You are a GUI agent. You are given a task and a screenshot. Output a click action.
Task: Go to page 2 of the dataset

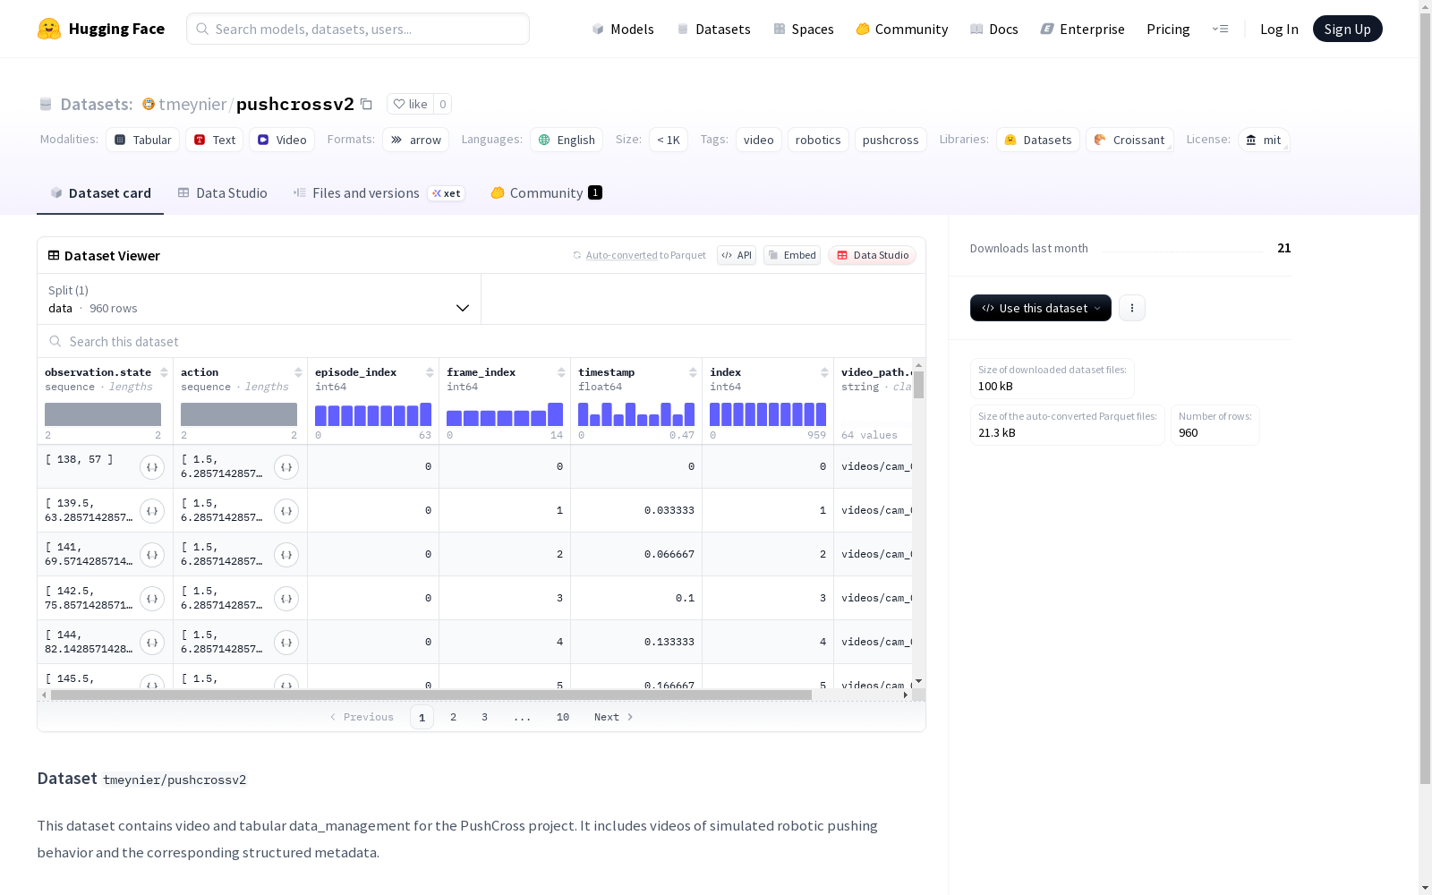coord(454,717)
